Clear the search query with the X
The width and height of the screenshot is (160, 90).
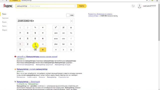tap(75, 6)
